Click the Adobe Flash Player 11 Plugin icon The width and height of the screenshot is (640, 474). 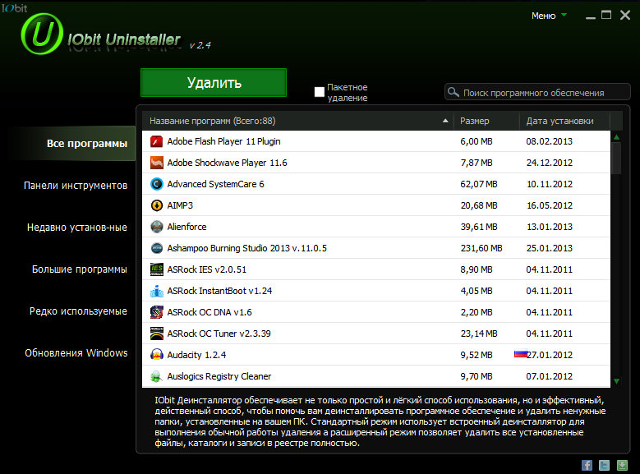156,141
